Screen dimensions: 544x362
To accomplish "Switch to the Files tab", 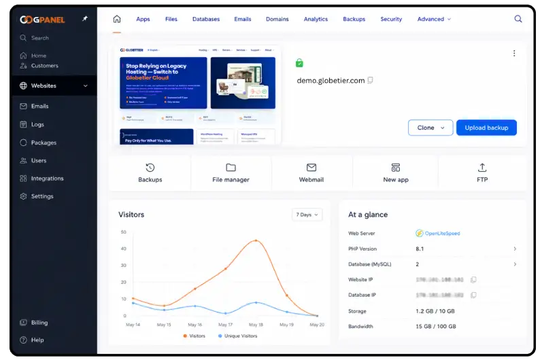I will 171,19.
